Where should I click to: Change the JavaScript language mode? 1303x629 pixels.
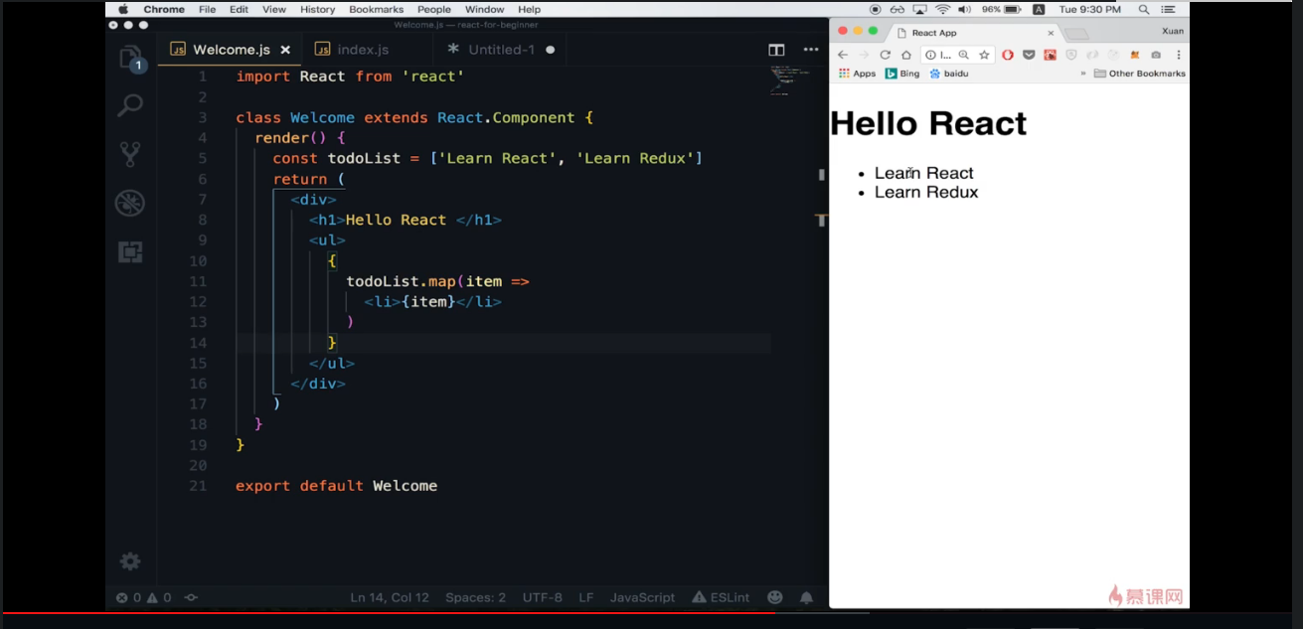pyautogui.click(x=641, y=597)
